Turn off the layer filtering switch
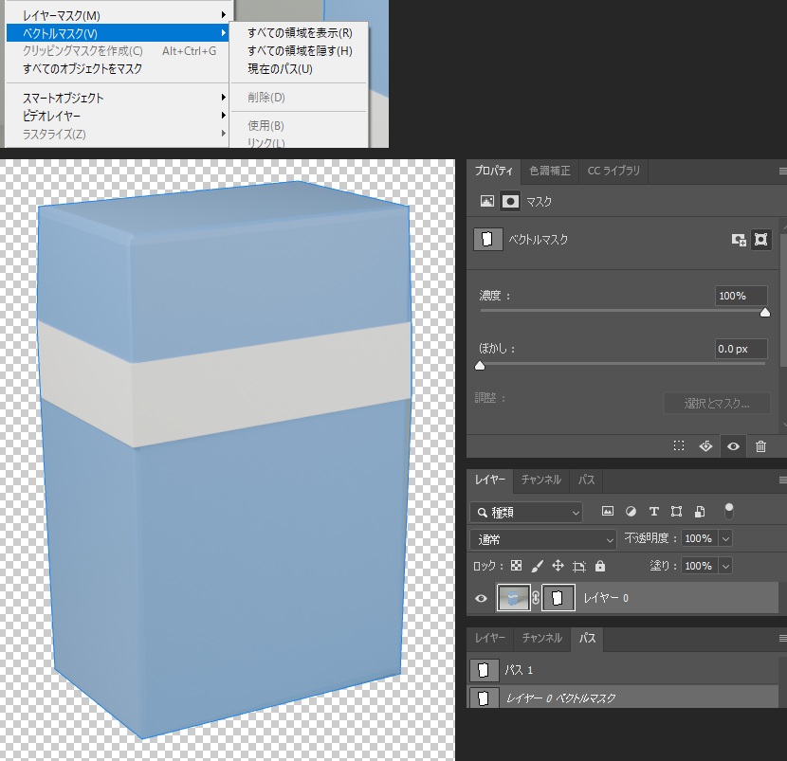 click(x=729, y=511)
